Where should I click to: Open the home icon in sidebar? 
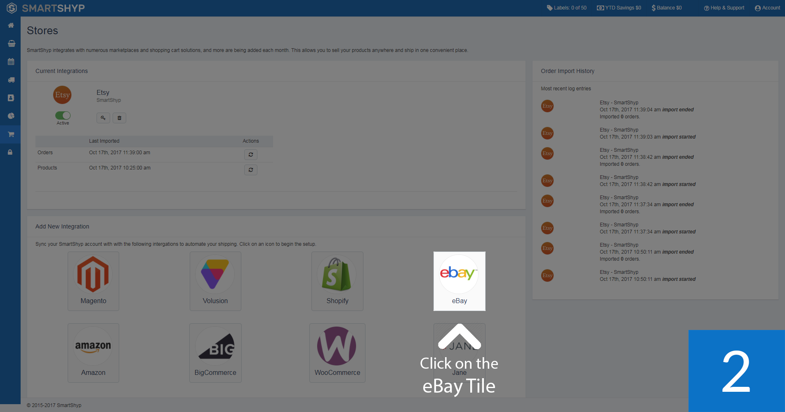pos(11,26)
